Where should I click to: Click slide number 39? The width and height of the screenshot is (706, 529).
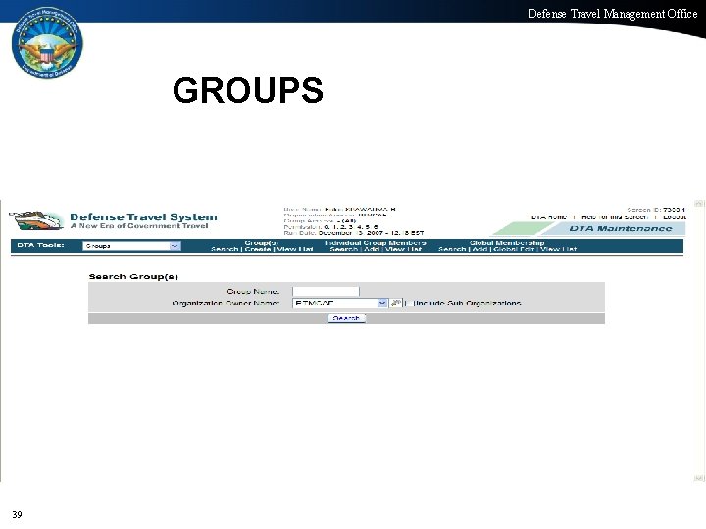tap(17, 514)
